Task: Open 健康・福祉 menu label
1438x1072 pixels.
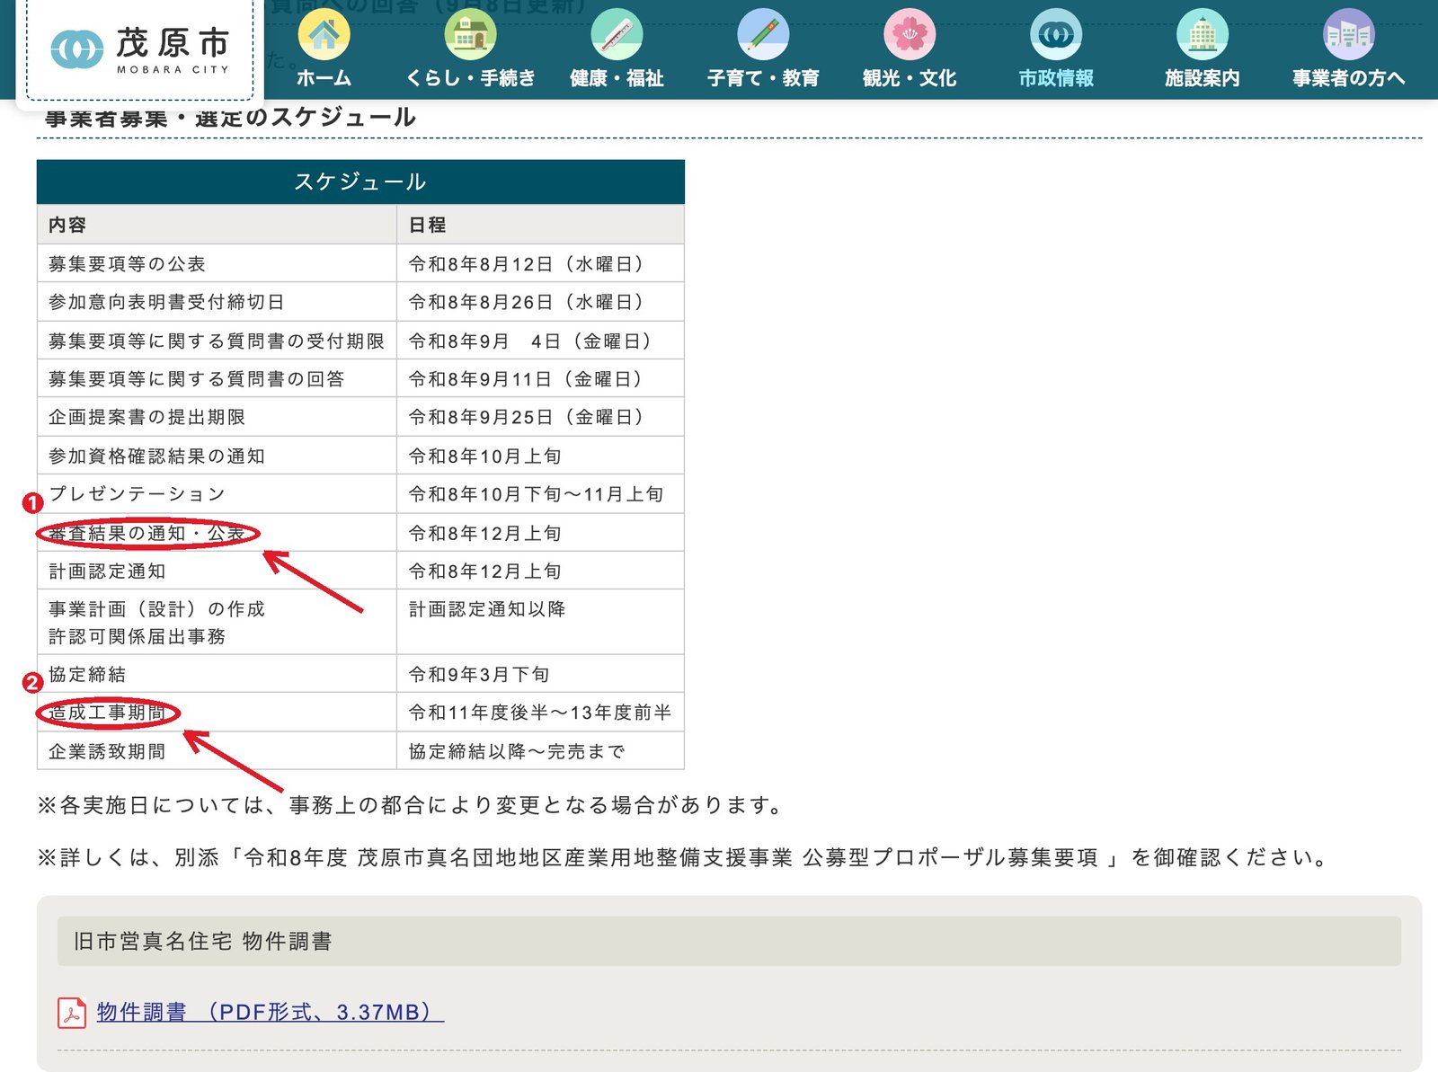Action: (x=617, y=78)
